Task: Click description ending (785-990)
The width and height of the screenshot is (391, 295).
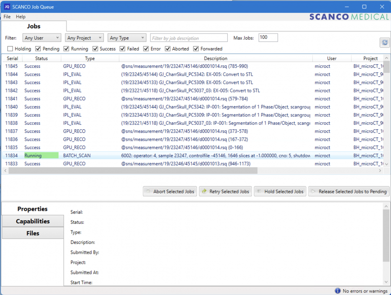Action: [x=184, y=66]
